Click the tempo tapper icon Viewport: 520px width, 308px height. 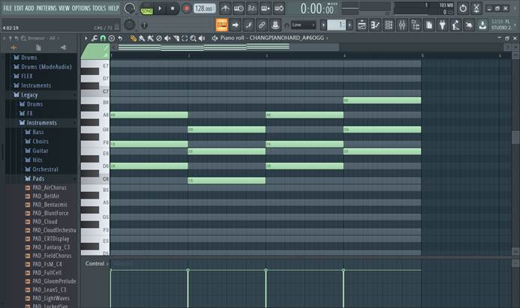click(x=455, y=25)
